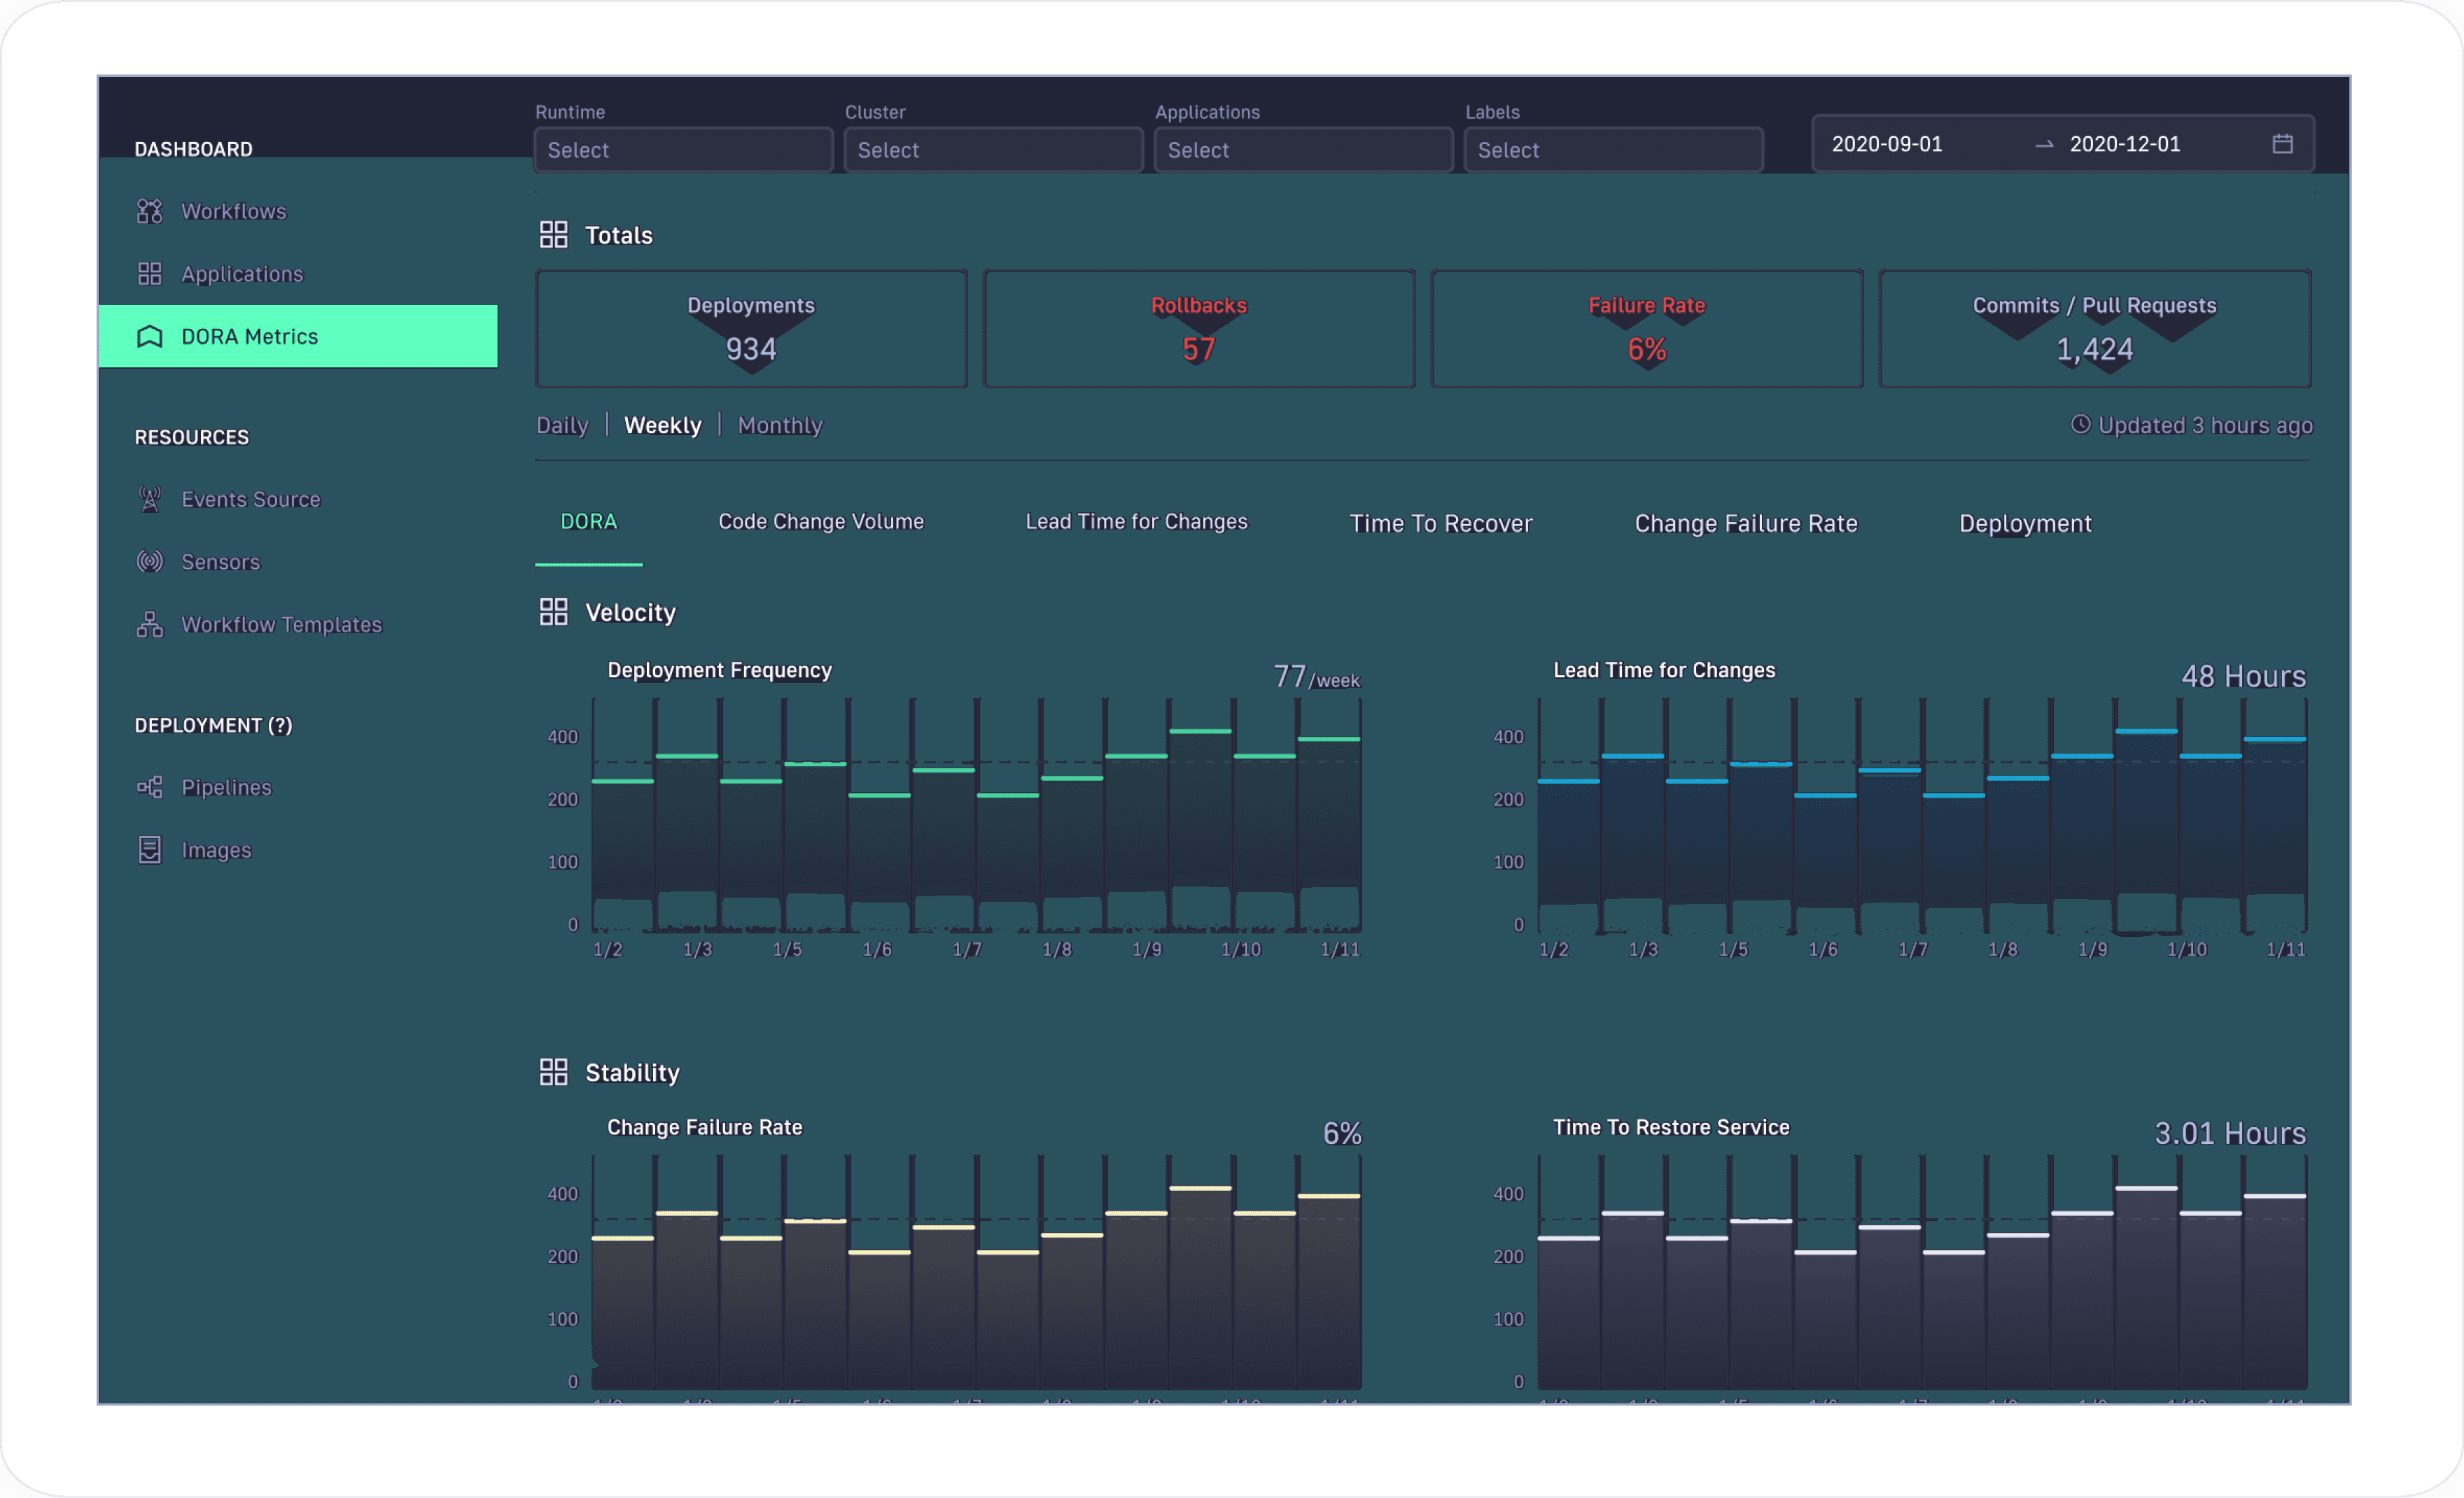Expand the Labels select dropdown
This screenshot has width=2464, height=1498.
click(x=1613, y=150)
